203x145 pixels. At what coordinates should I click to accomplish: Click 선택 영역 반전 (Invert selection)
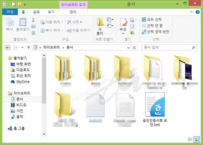coord(156,32)
